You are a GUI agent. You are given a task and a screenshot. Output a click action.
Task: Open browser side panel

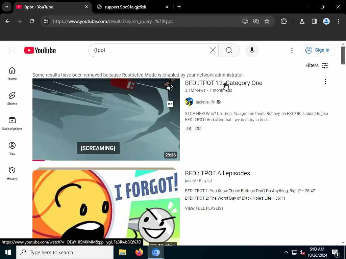pyautogui.click(x=314, y=21)
